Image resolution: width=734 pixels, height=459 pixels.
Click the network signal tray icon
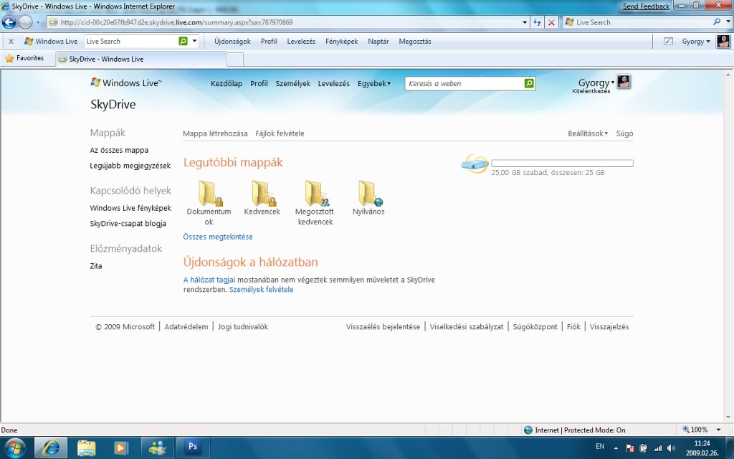[x=657, y=448]
